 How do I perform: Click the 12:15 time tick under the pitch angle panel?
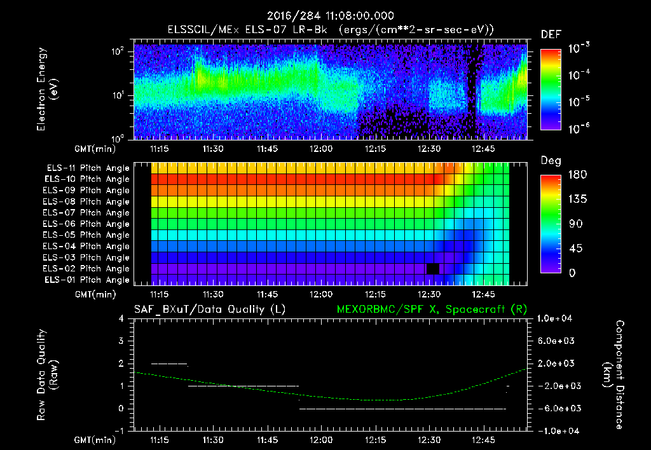[375, 294]
